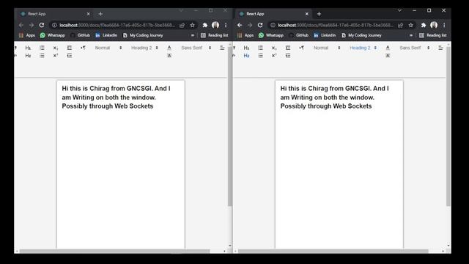Open GitHub bookmark in left window

(80, 35)
